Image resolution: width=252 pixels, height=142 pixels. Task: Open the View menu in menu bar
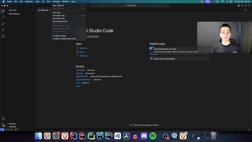37,2
